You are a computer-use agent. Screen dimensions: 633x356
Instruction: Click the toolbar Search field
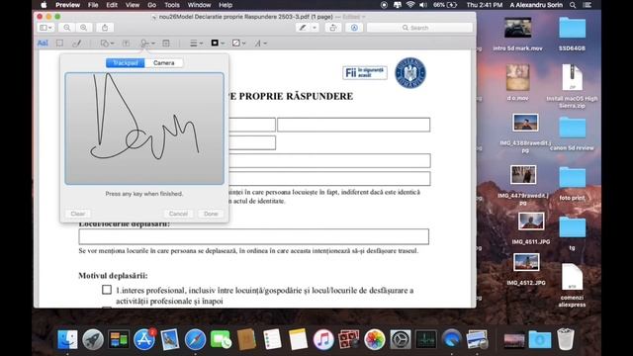tap(419, 28)
